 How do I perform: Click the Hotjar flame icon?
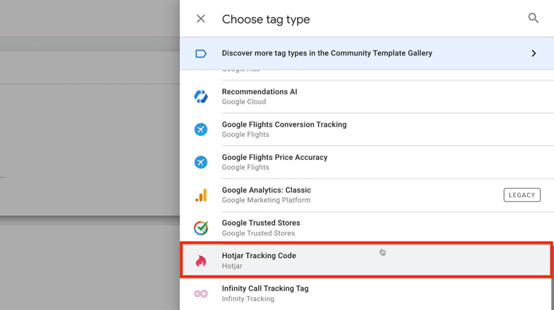[x=201, y=261]
